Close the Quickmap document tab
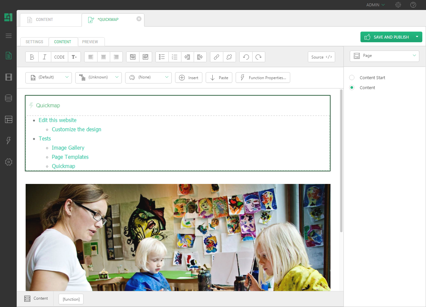 click(139, 19)
